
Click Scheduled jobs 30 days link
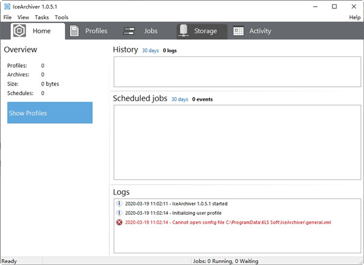[180, 99]
